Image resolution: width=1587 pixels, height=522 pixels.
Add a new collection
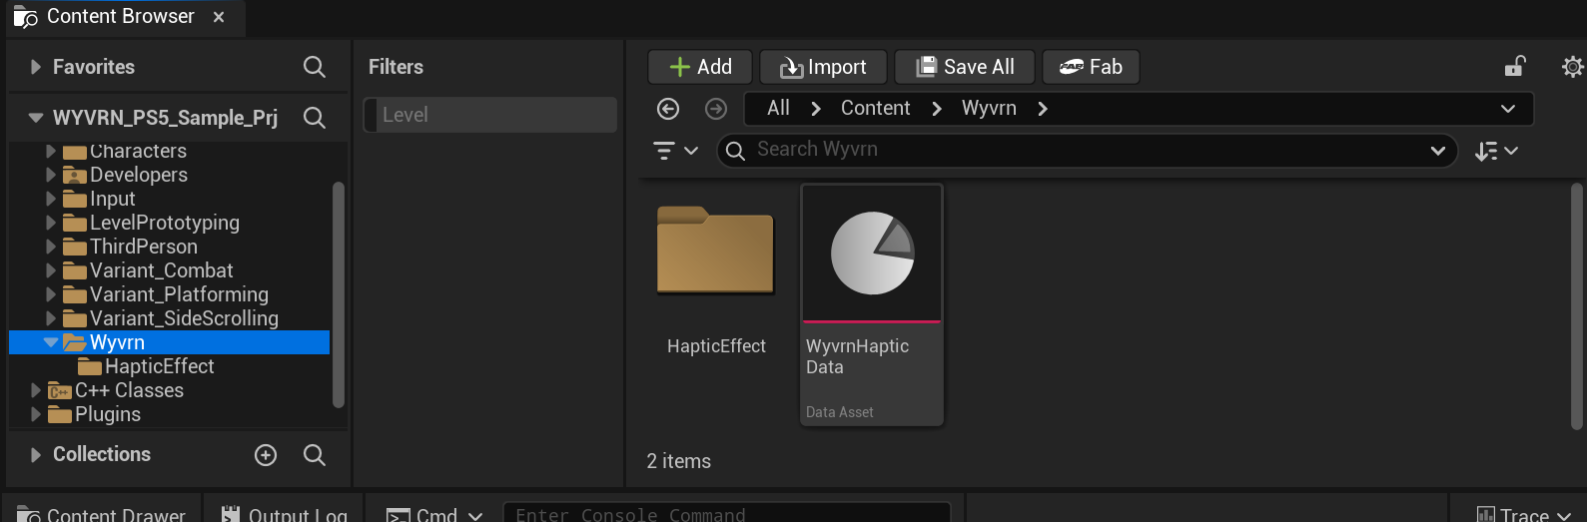click(266, 455)
